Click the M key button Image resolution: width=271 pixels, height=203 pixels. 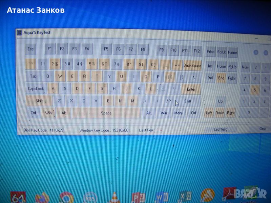pos(132,101)
